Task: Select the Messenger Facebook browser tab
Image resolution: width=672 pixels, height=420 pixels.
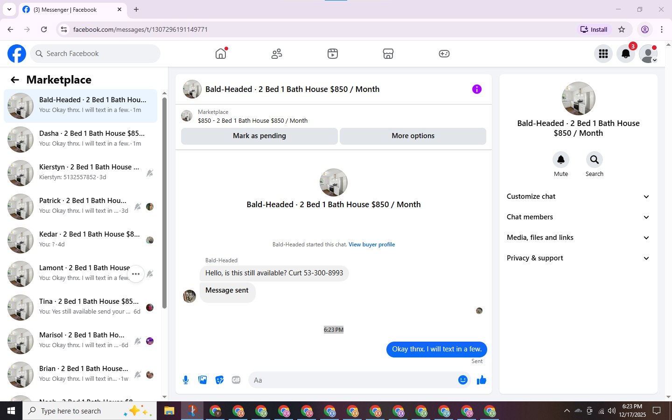Action: click(72, 10)
